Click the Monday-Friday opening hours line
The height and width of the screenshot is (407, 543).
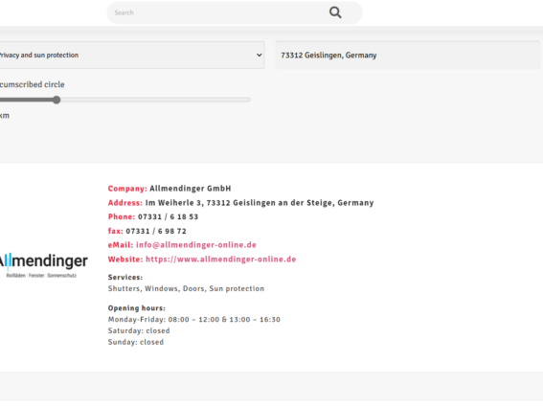(193, 319)
